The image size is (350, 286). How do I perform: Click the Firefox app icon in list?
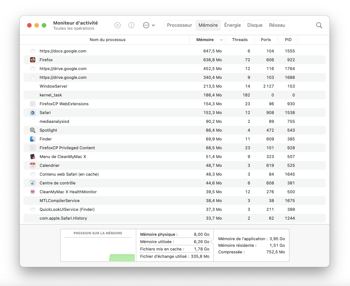pos(33,60)
